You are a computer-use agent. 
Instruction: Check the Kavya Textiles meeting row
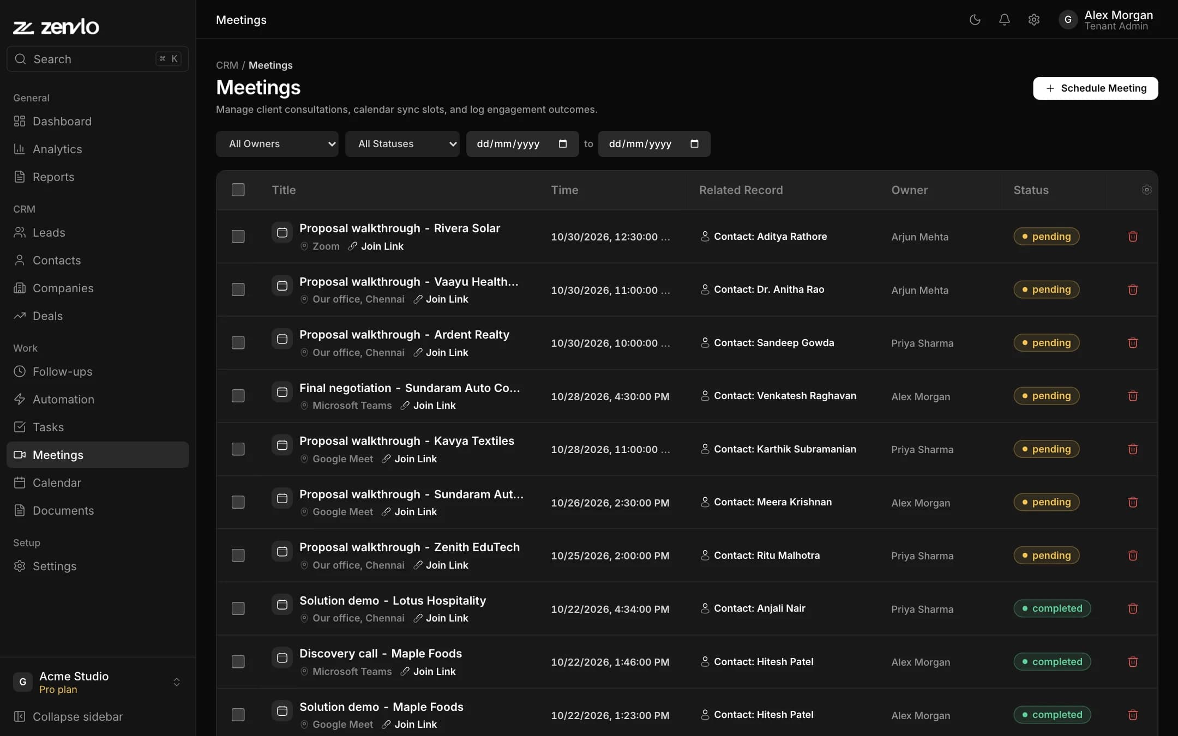(238, 449)
